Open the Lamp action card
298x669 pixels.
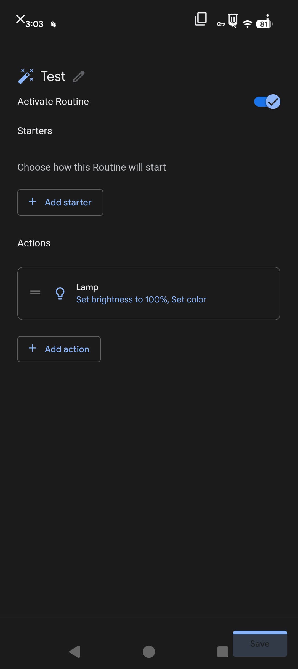tap(149, 293)
